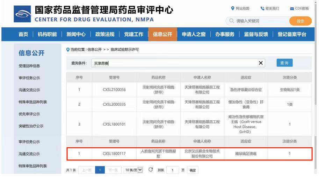Open the first 审评任务公示 sidebar item

(x=29, y=78)
